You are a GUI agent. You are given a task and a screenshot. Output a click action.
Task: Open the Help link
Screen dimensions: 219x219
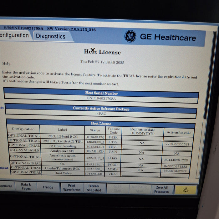pyautogui.click(x=7, y=64)
